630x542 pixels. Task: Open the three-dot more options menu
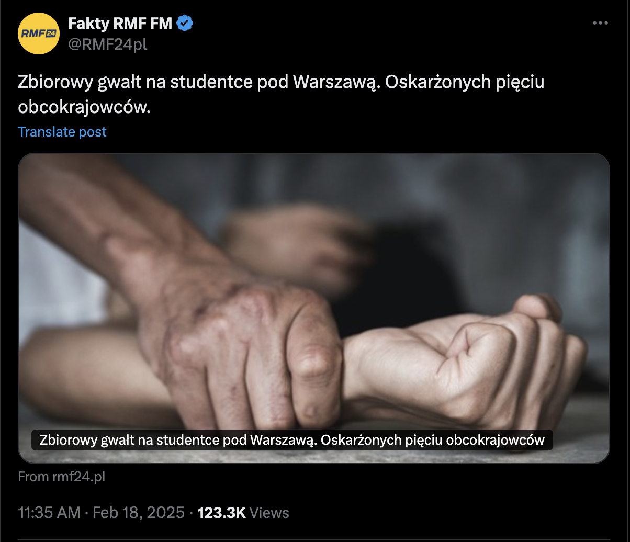[600, 23]
